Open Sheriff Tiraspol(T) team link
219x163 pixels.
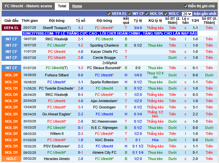(x=57, y=28)
